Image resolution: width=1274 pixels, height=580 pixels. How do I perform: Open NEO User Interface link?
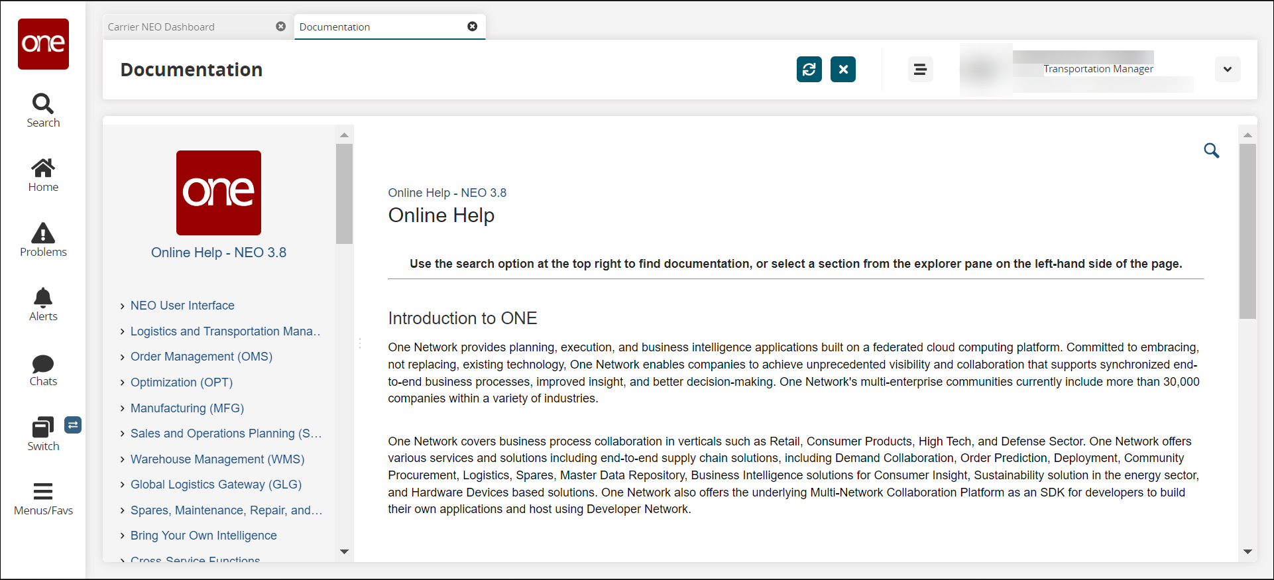tap(182, 306)
